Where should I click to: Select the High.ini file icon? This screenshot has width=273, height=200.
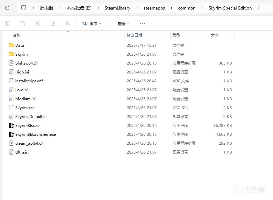click(11, 72)
